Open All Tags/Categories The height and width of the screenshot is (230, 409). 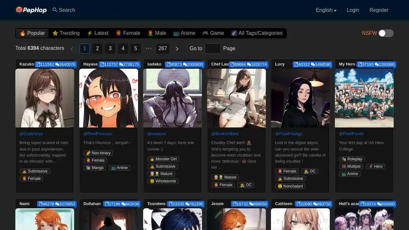[256, 33]
